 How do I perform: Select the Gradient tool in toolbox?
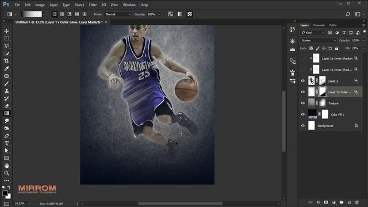[x=6, y=113]
